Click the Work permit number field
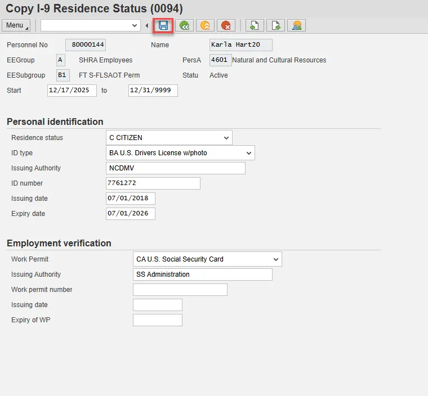 pos(180,290)
